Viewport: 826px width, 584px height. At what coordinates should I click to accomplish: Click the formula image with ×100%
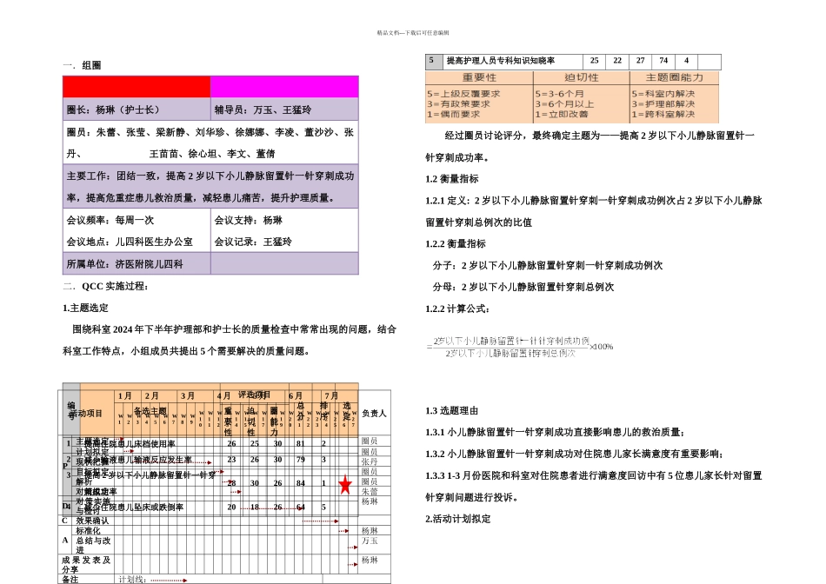519,347
